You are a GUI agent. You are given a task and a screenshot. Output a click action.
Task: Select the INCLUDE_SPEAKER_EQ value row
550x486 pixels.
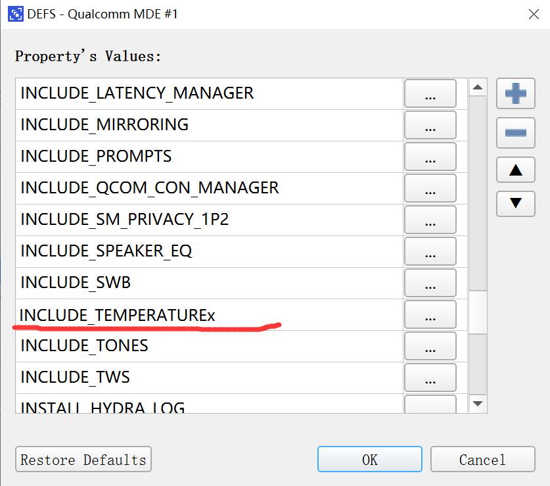210,251
